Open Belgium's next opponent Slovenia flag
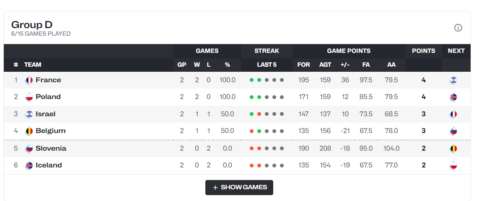 pyautogui.click(x=453, y=131)
